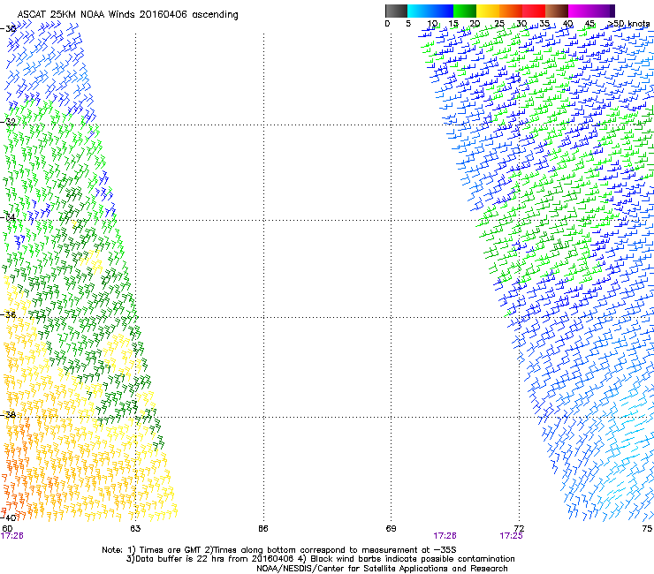Click the '25' colorbar scale label

click(x=498, y=24)
